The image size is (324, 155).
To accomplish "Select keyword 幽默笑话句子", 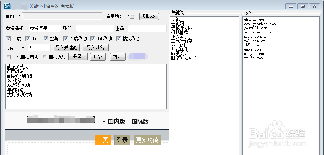I will (x=184, y=58).
